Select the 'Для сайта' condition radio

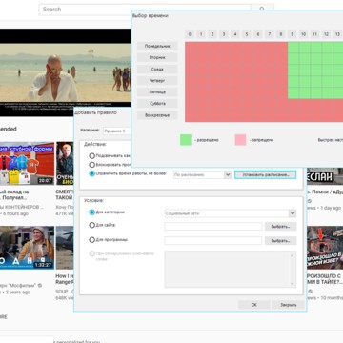(x=92, y=225)
